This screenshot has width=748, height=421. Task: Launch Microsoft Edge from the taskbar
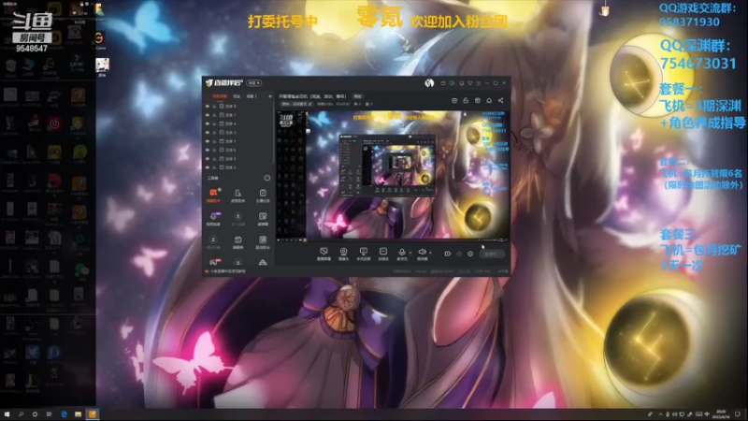(x=64, y=414)
